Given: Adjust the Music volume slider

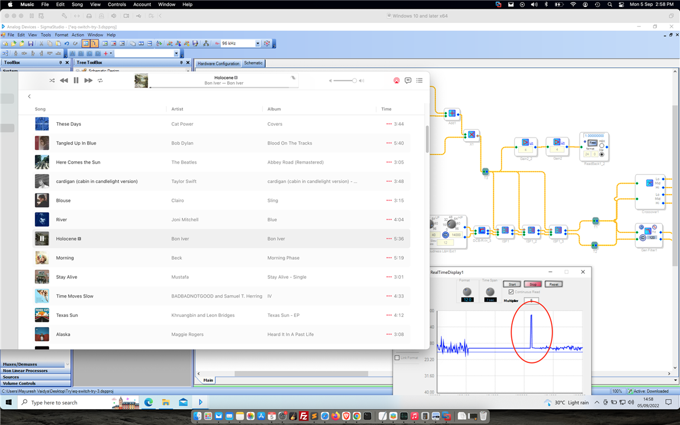Looking at the screenshot, I should [x=345, y=80].
